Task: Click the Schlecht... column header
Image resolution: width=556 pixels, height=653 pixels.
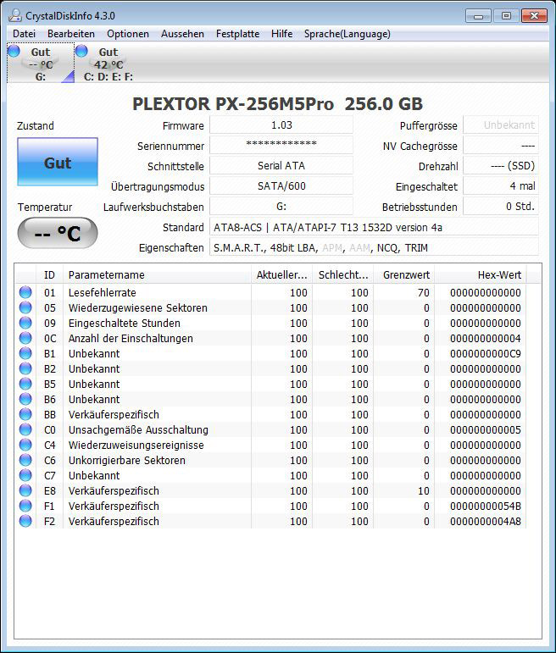Action: tap(342, 275)
